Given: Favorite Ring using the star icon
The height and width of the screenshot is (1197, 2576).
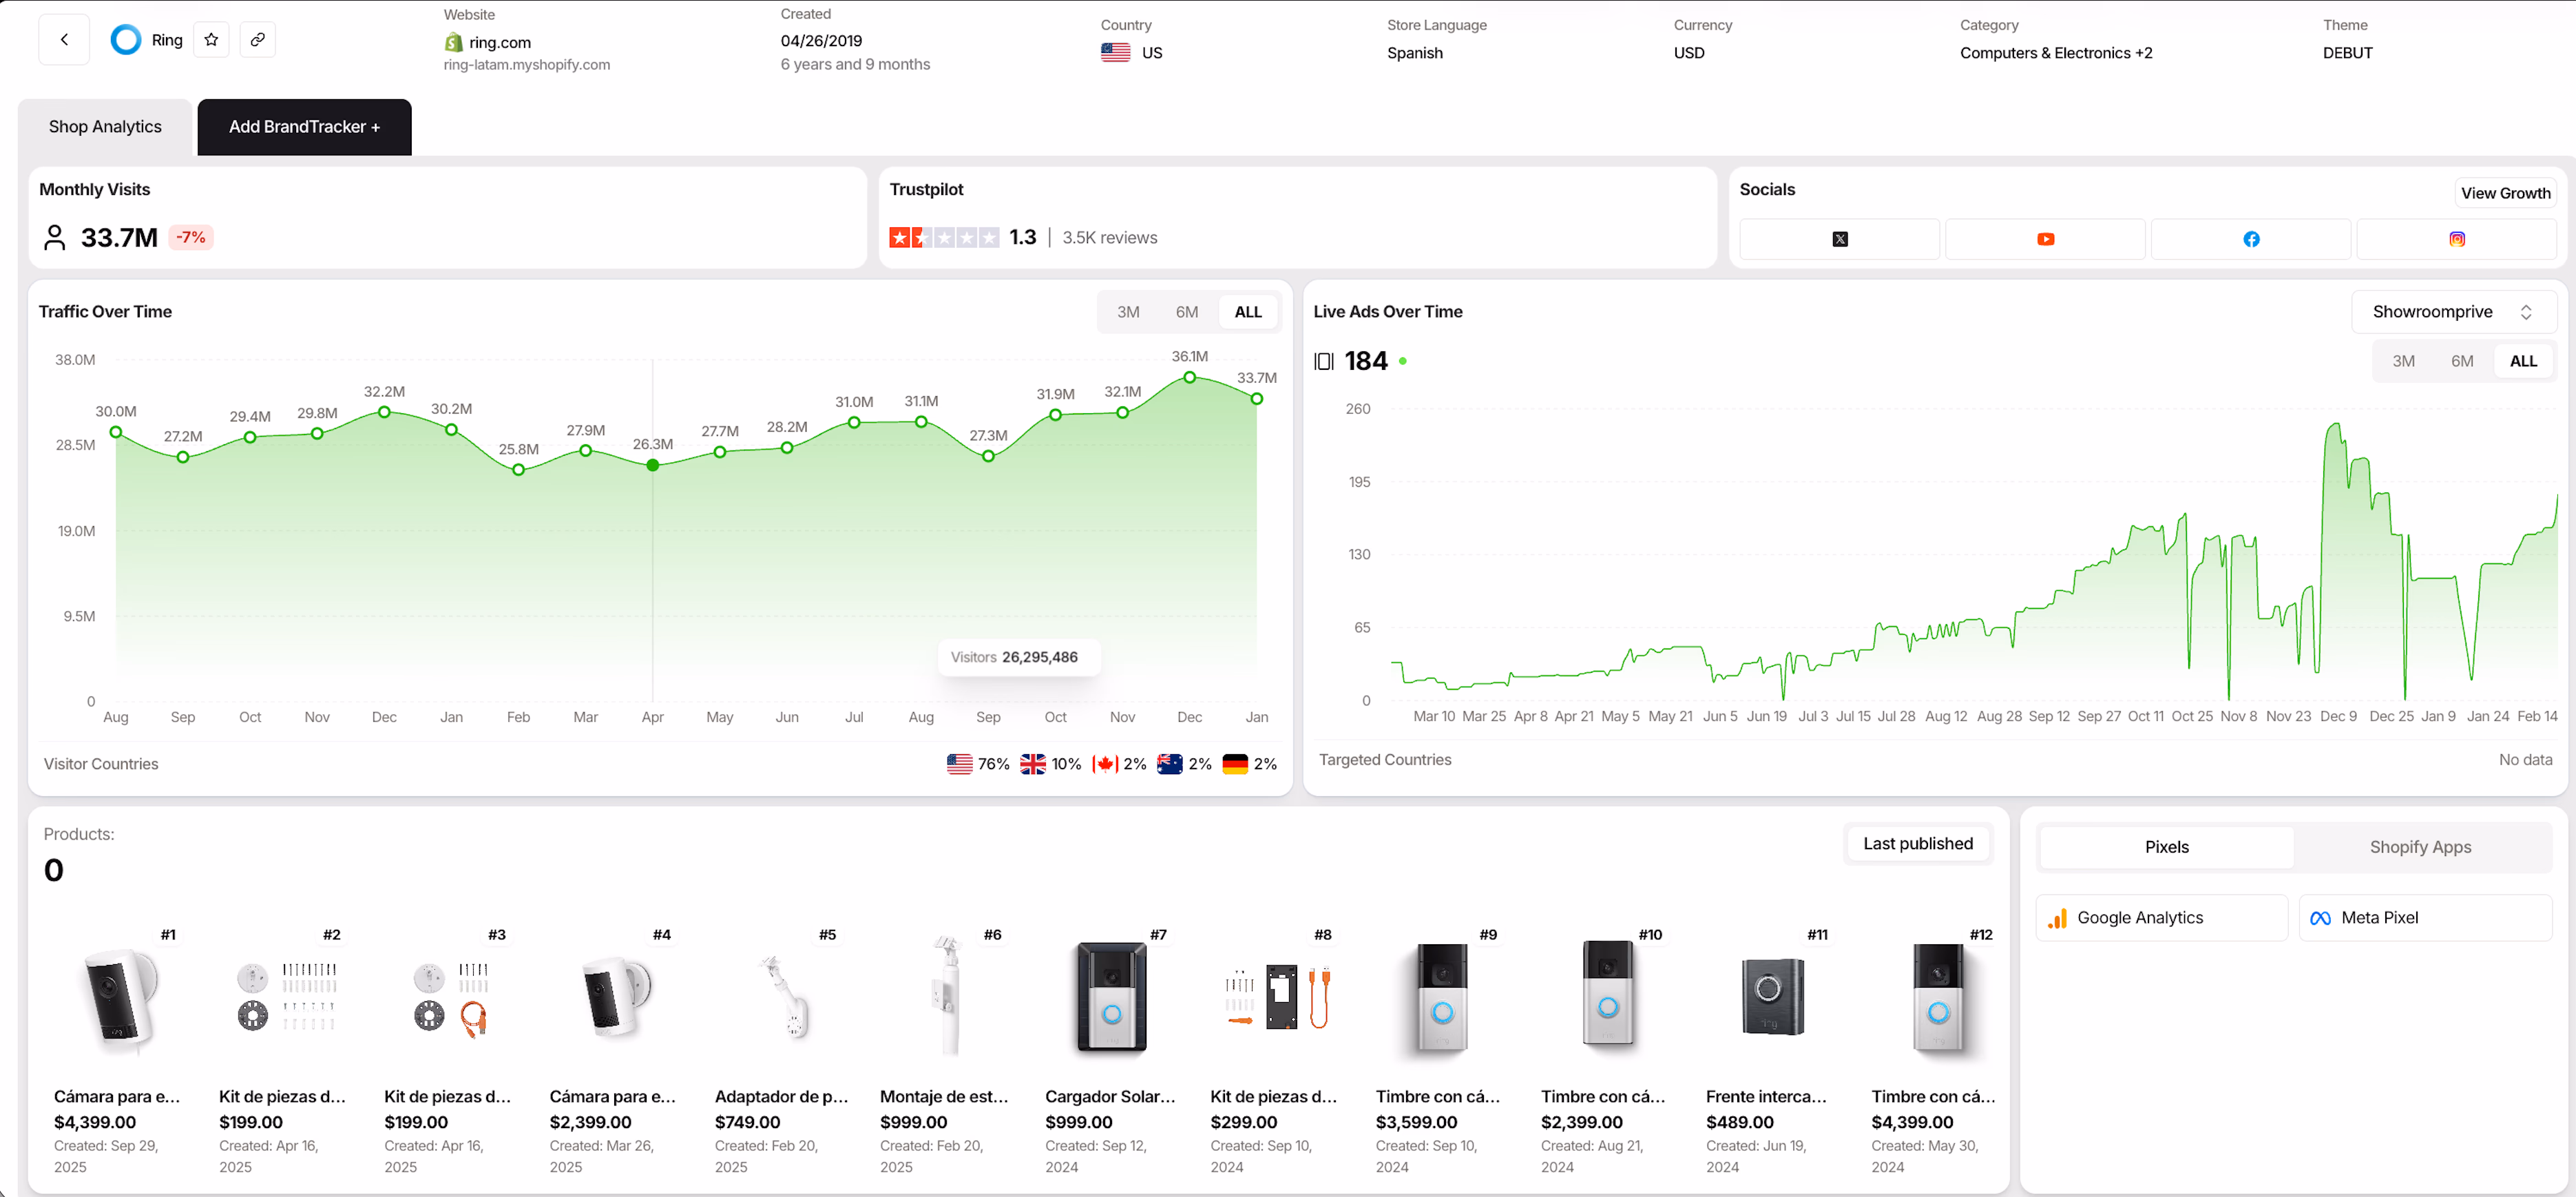Looking at the screenshot, I should (211, 39).
